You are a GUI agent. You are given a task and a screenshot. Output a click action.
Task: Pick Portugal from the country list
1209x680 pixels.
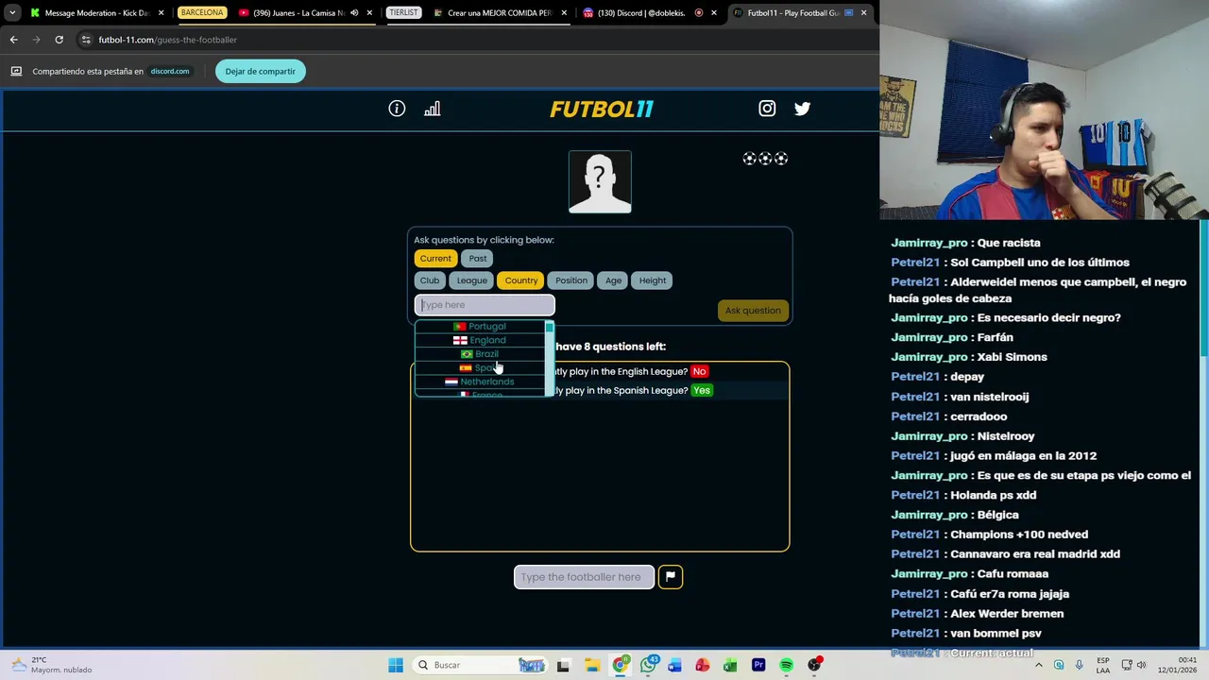point(480,327)
